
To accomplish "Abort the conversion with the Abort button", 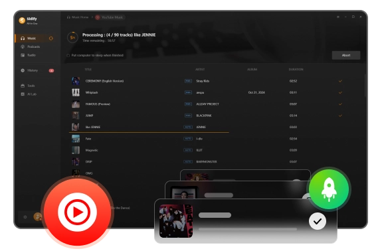I will point(346,55).
